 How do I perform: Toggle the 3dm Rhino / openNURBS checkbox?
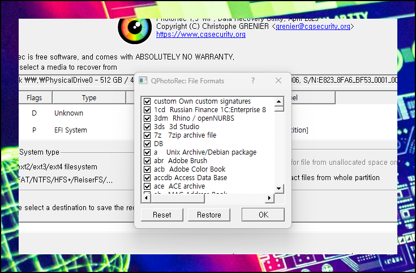tap(147, 118)
